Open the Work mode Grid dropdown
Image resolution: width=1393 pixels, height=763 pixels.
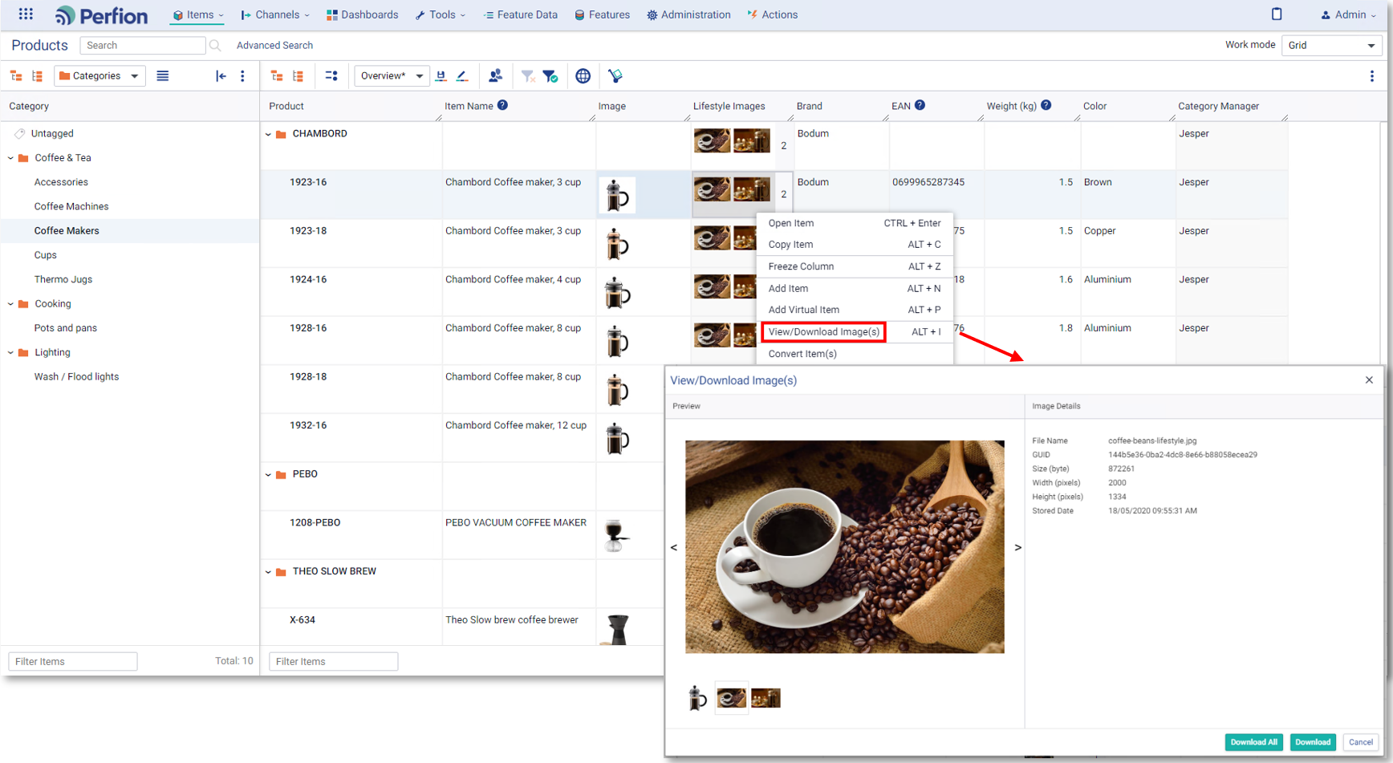coord(1331,46)
